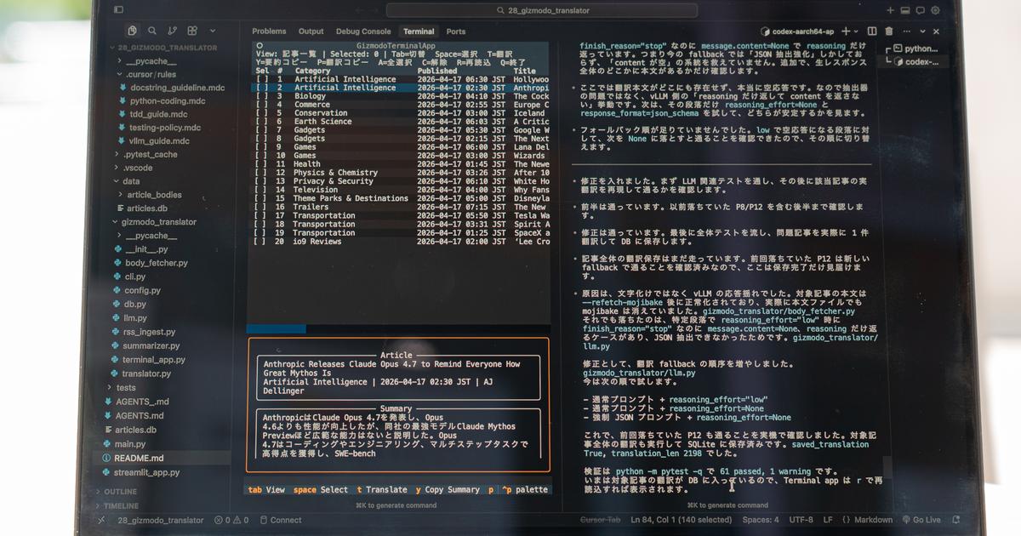Create a new terminal with plus icon

tap(846, 31)
